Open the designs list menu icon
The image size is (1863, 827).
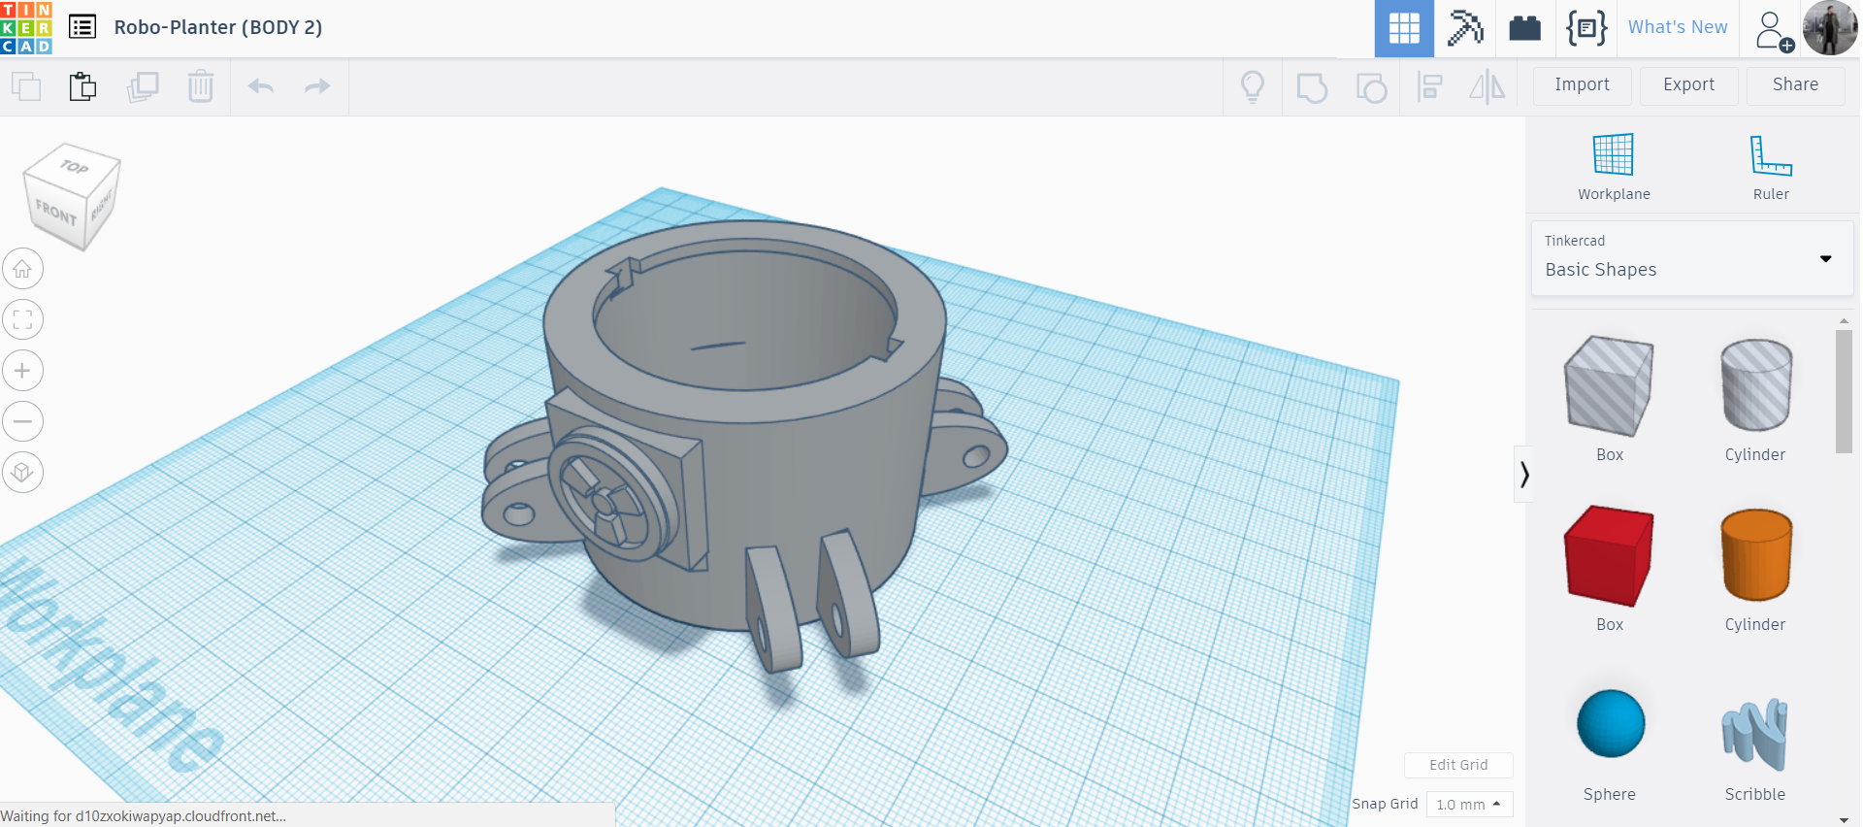pos(82,27)
